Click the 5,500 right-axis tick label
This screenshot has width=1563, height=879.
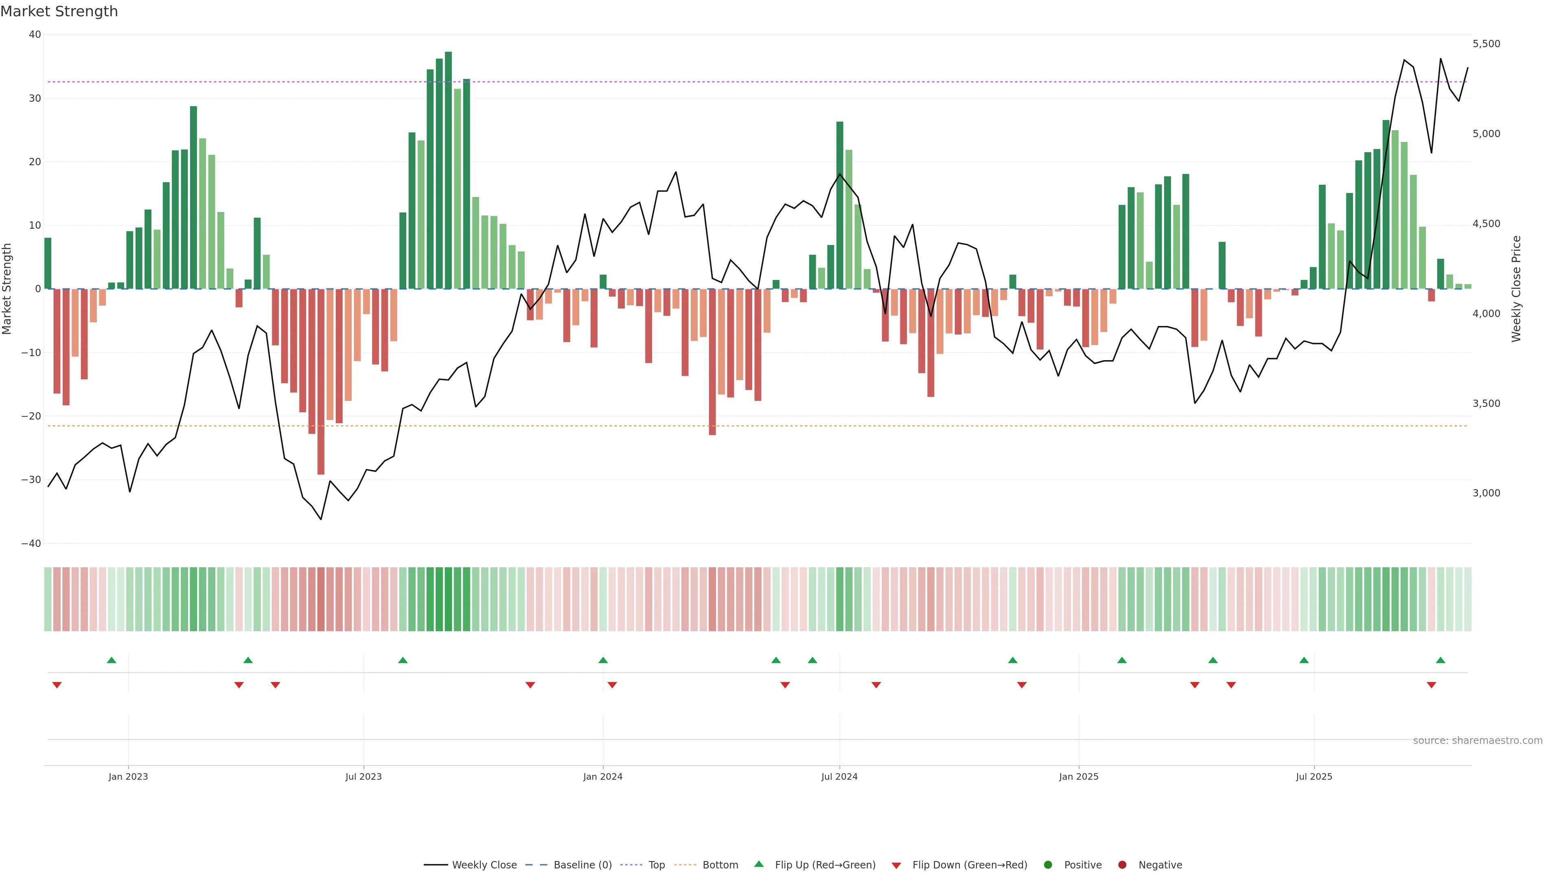[1486, 44]
